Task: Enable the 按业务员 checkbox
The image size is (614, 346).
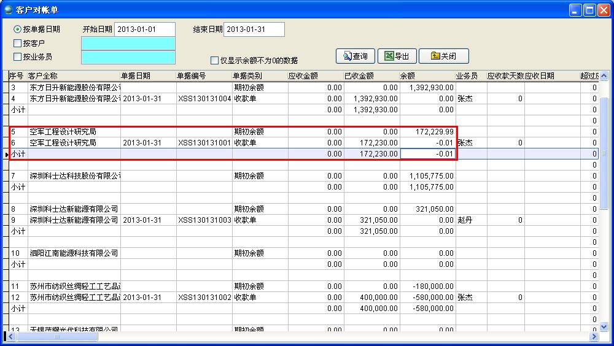Action: [18, 57]
